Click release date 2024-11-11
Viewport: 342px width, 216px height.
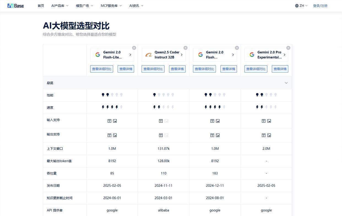pos(164,186)
